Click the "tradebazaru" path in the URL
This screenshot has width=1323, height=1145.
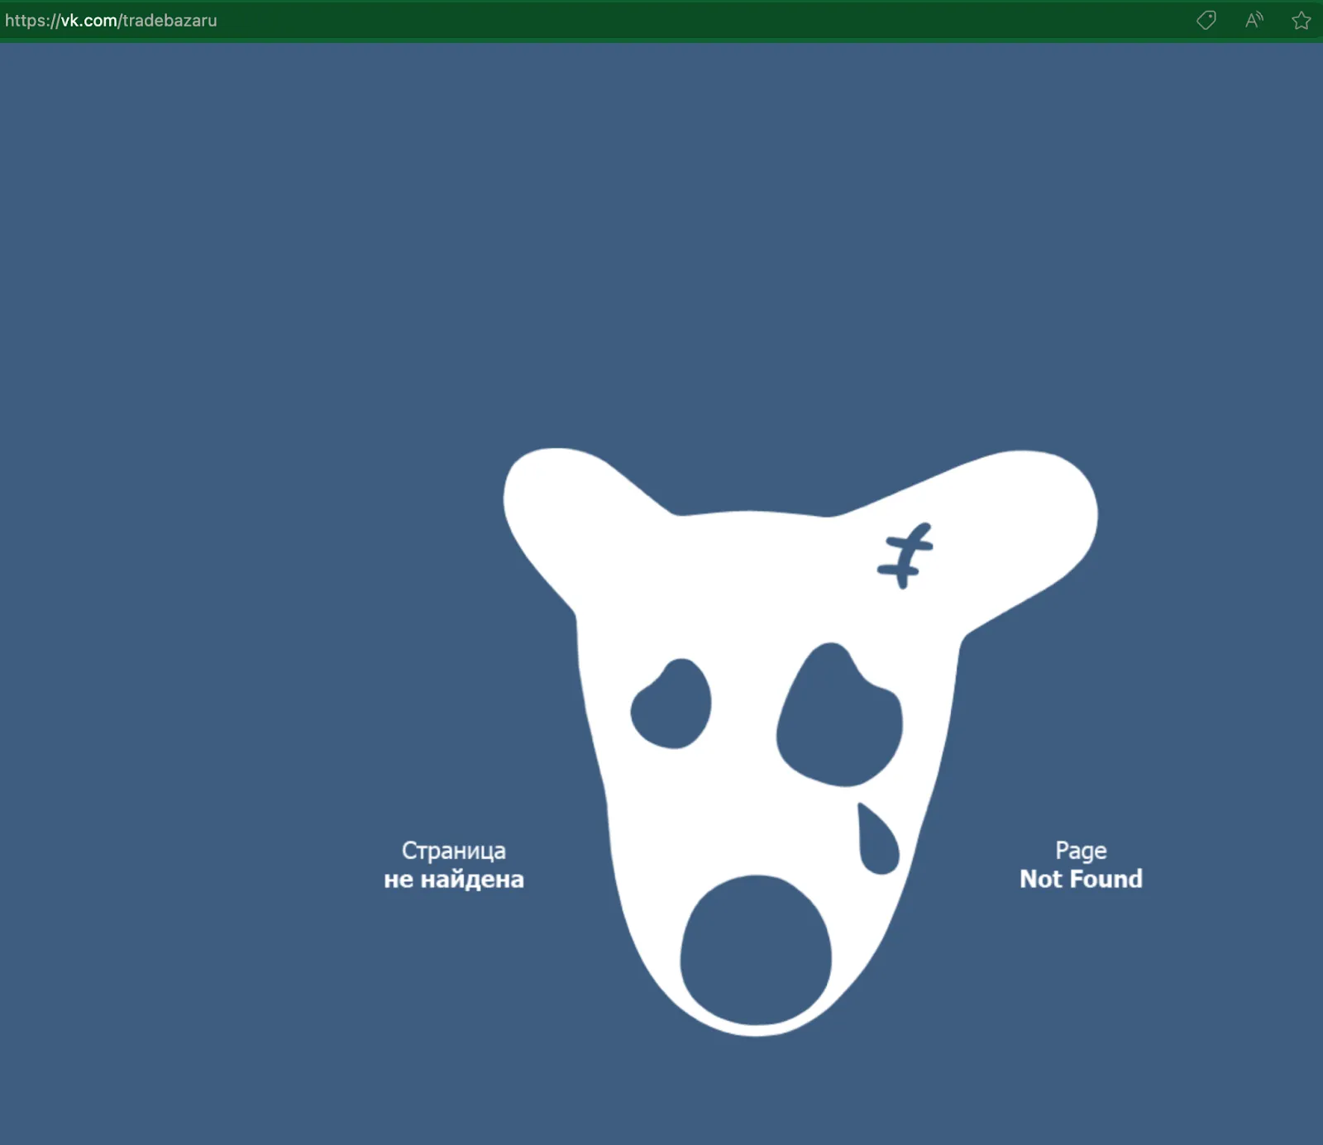[x=170, y=21]
